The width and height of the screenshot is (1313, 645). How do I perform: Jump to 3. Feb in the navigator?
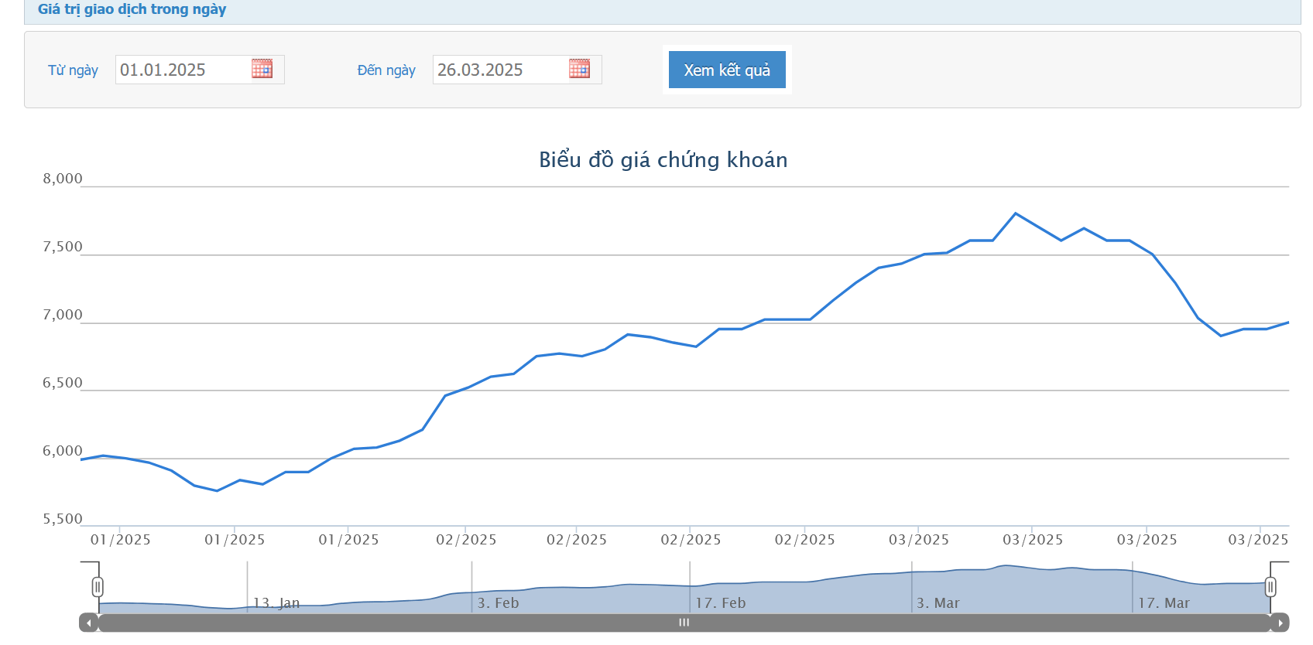[498, 602]
